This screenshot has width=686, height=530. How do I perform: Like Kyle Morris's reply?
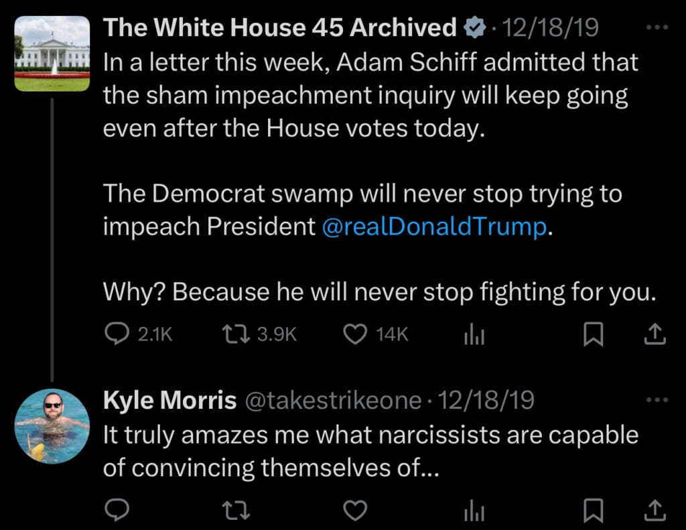(355, 511)
